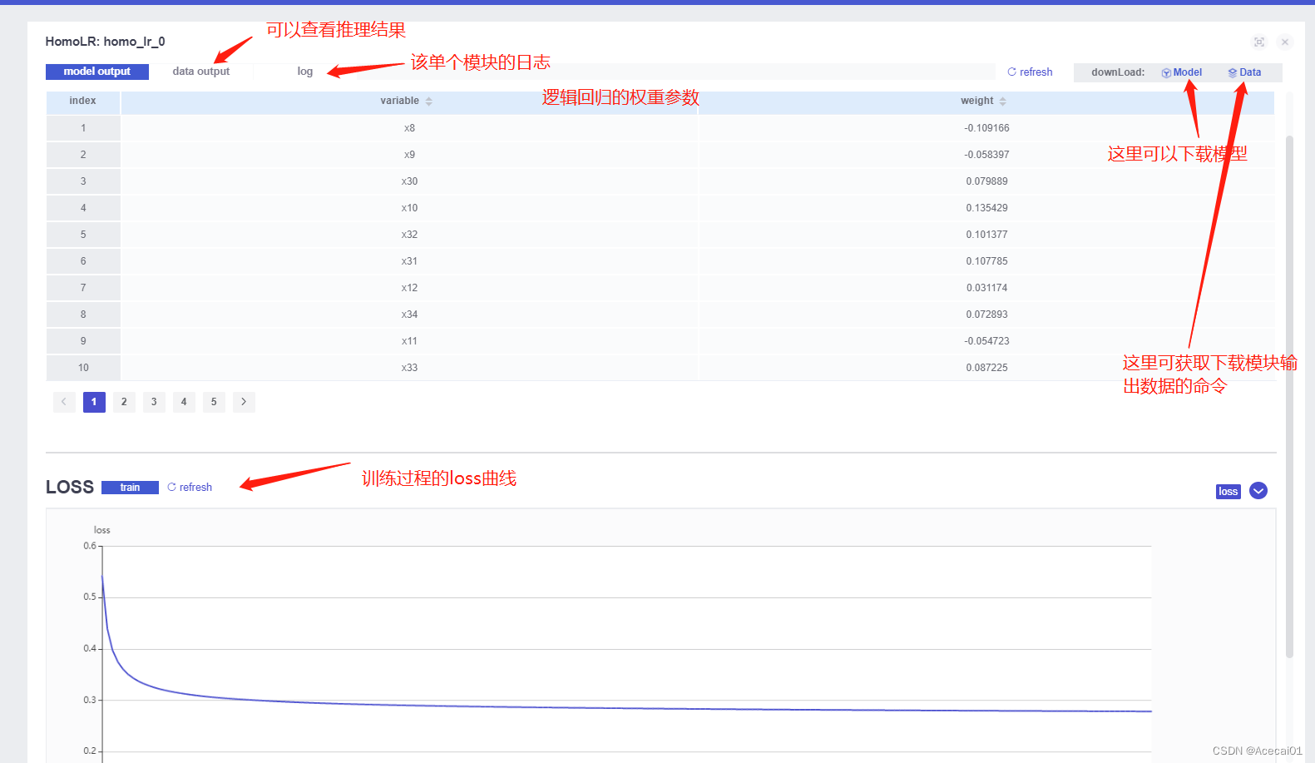The height and width of the screenshot is (763, 1315).
Task: Click the index column header
Action: point(82,101)
